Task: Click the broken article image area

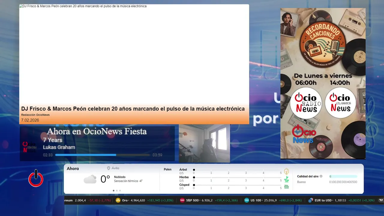Action: point(134,54)
